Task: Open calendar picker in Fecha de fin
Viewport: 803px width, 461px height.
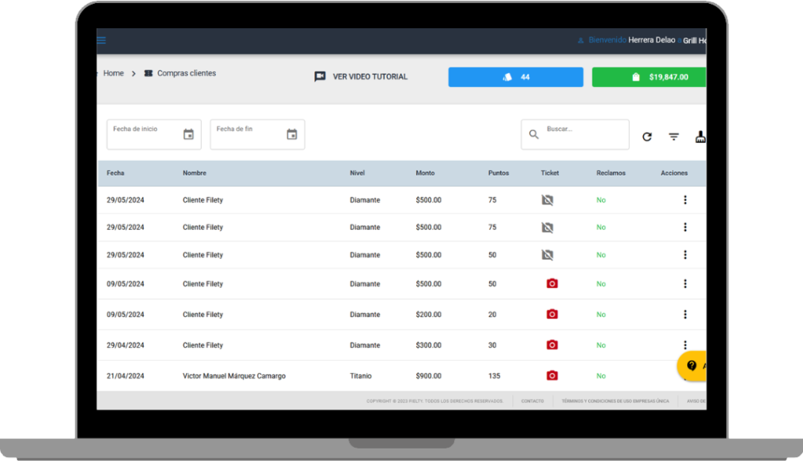Action: point(292,135)
